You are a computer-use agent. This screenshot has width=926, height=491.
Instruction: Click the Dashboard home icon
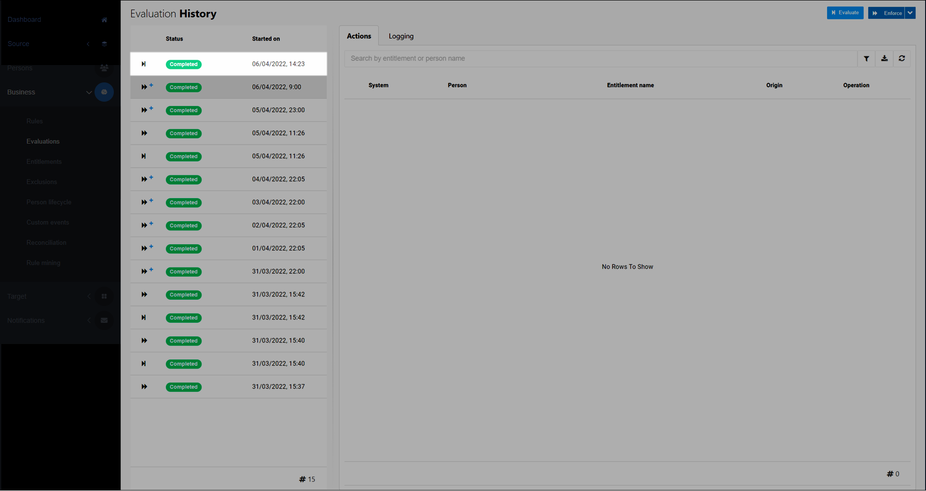coord(104,20)
